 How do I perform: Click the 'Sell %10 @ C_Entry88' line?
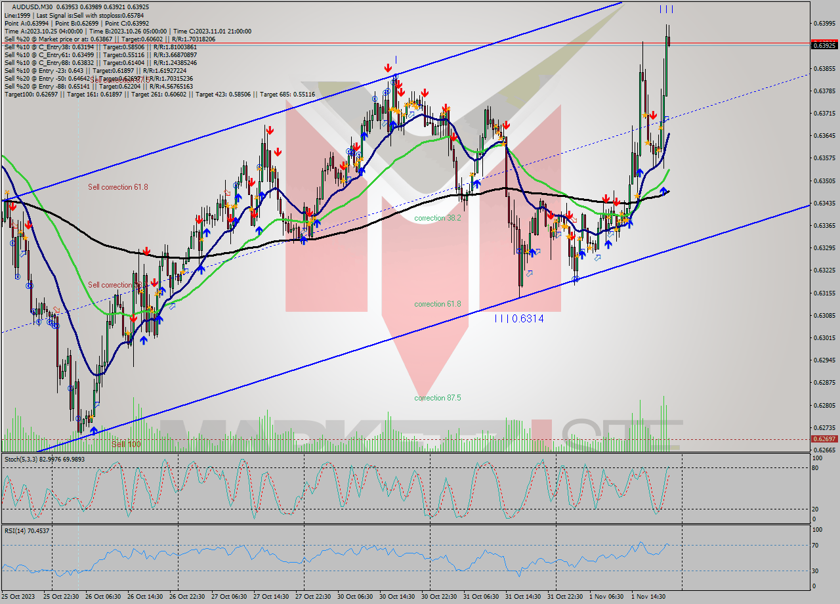click(100, 62)
